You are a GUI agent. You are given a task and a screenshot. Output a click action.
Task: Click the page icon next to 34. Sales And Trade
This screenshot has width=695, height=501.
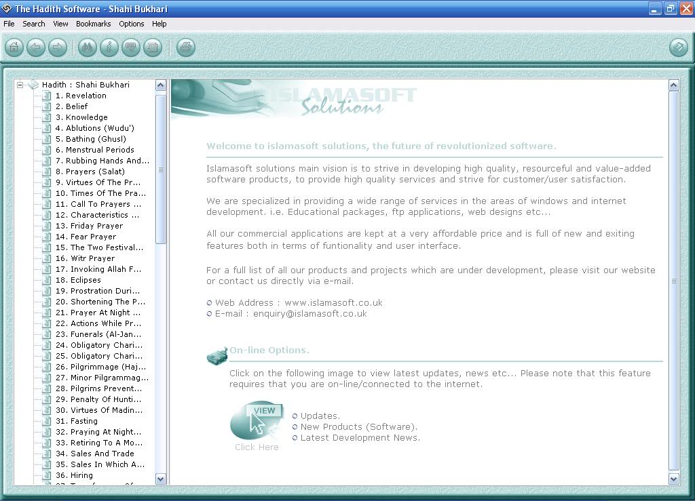pyautogui.click(x=47, y=454)
